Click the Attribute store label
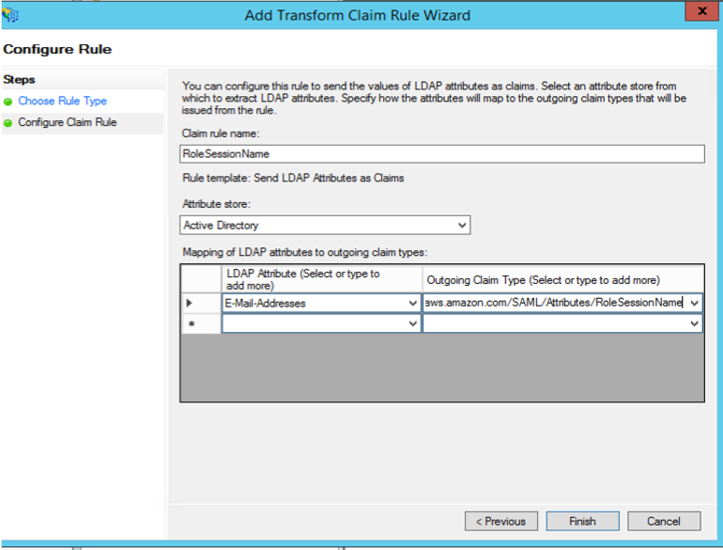723x550 pixels. coord(216,204)
